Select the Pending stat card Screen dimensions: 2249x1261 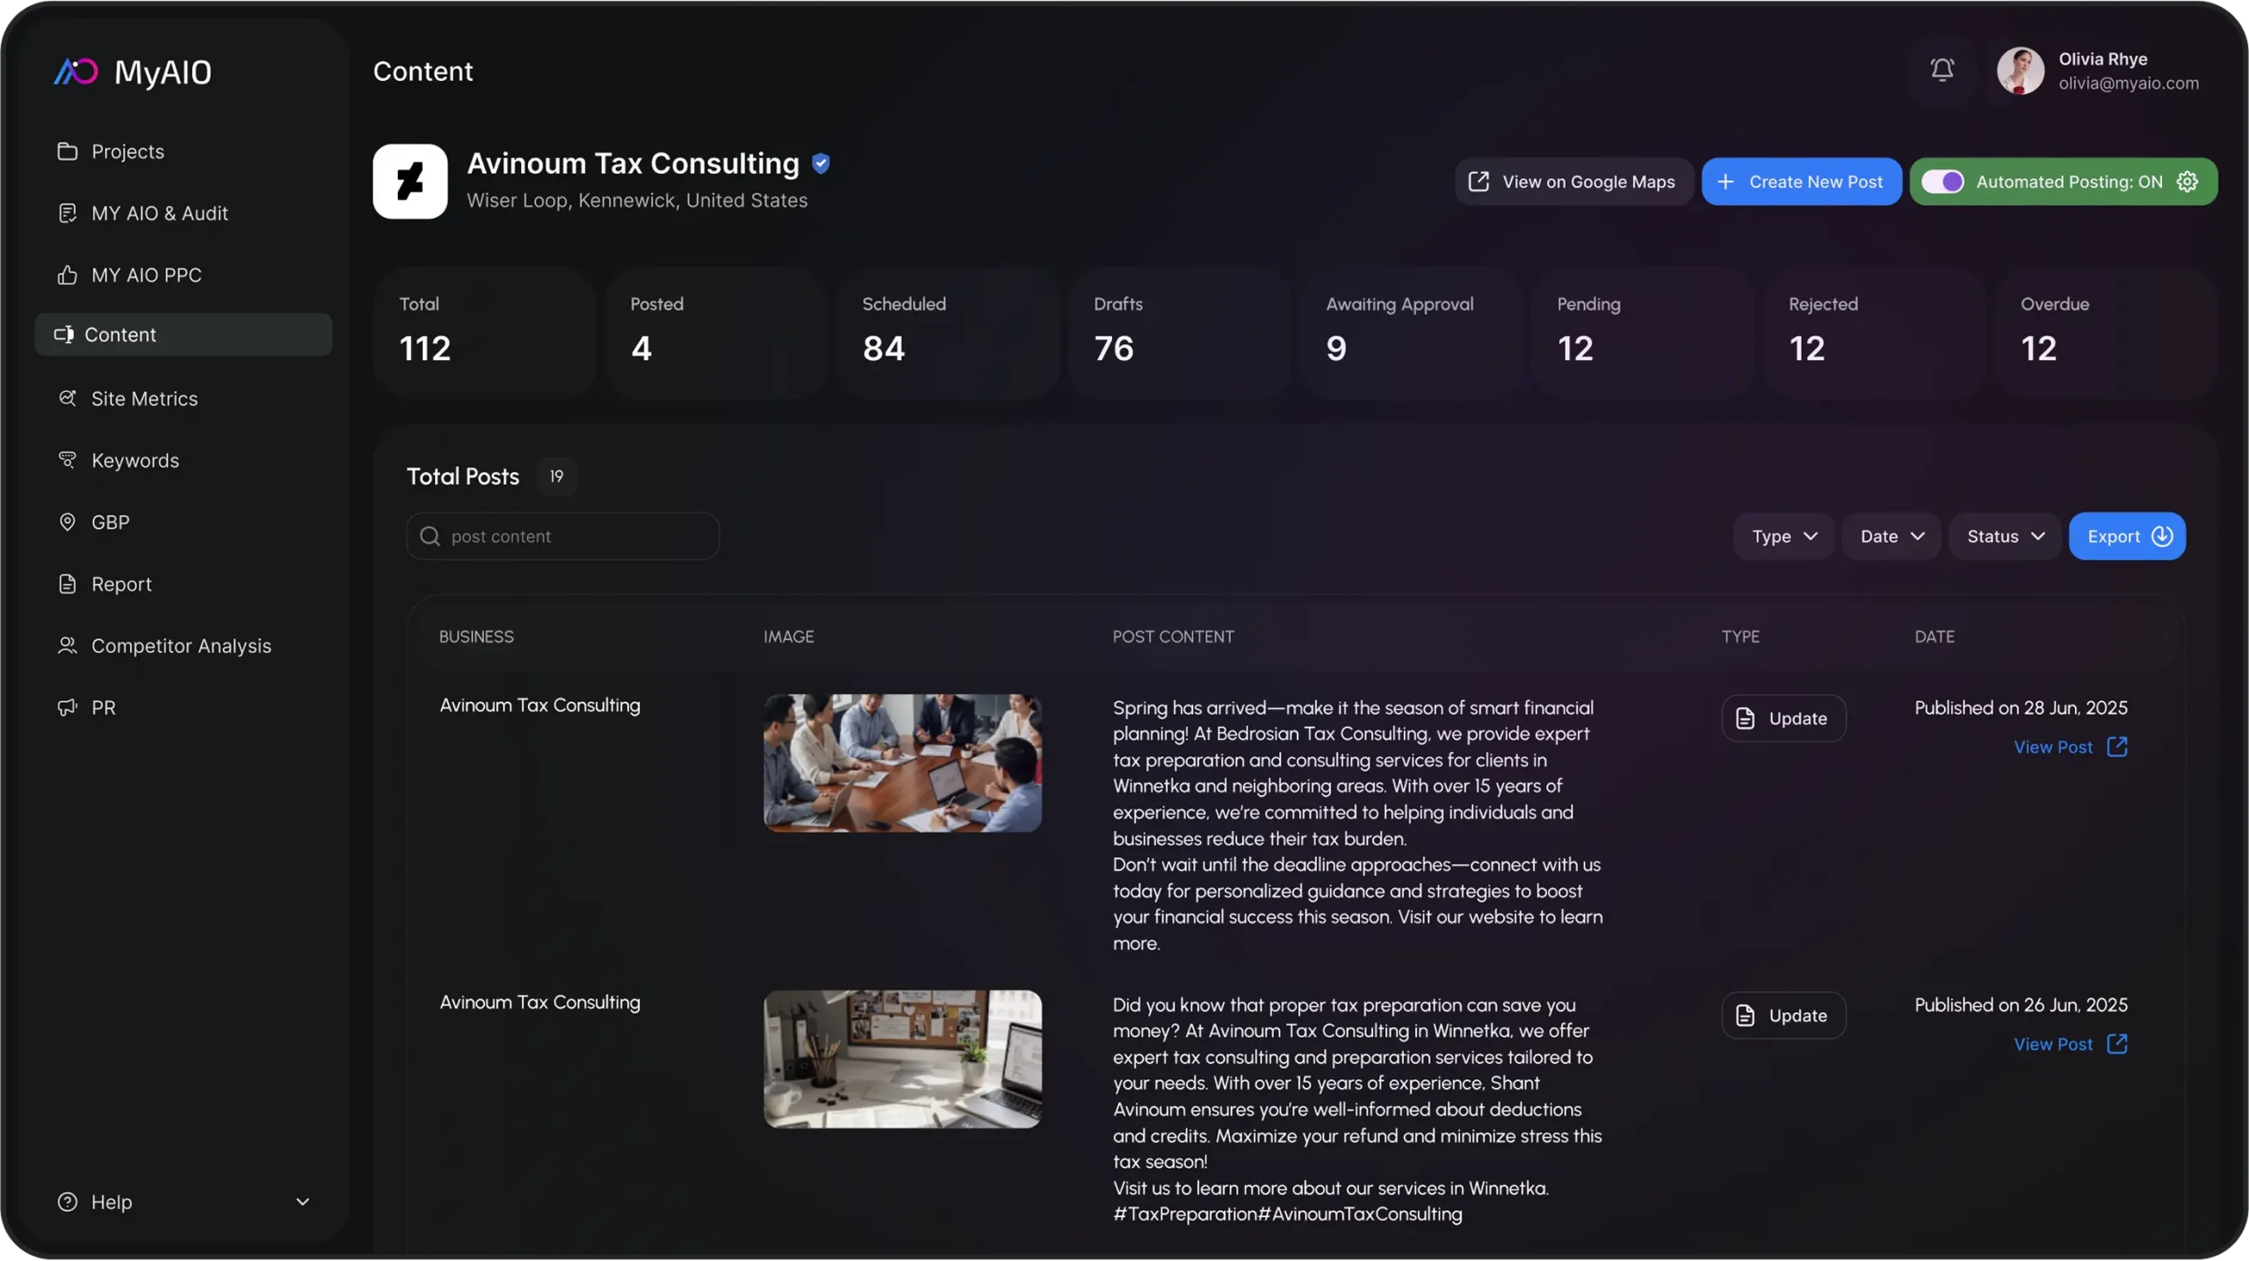click(1643, 334)
